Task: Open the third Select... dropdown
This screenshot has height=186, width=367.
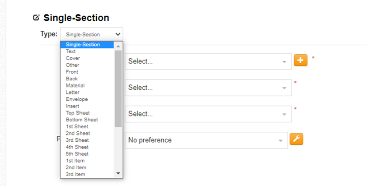Action: (208, 114)
